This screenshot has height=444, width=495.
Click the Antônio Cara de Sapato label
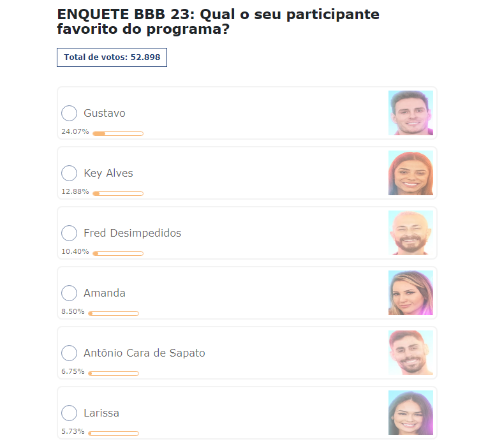144,353
